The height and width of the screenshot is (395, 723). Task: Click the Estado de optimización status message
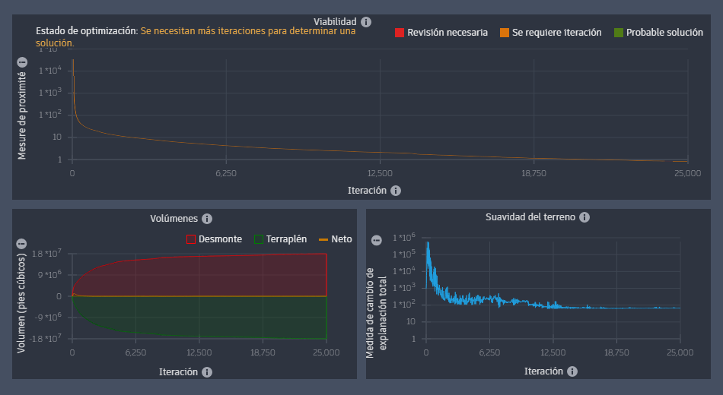coord(196,36)
